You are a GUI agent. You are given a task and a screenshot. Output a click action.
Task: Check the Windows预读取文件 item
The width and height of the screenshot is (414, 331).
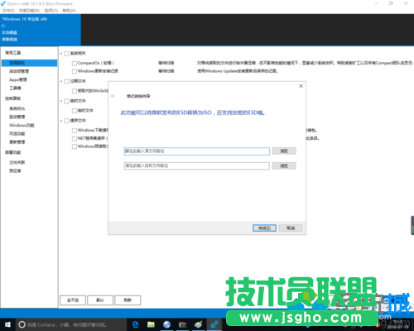pos(75,146)
